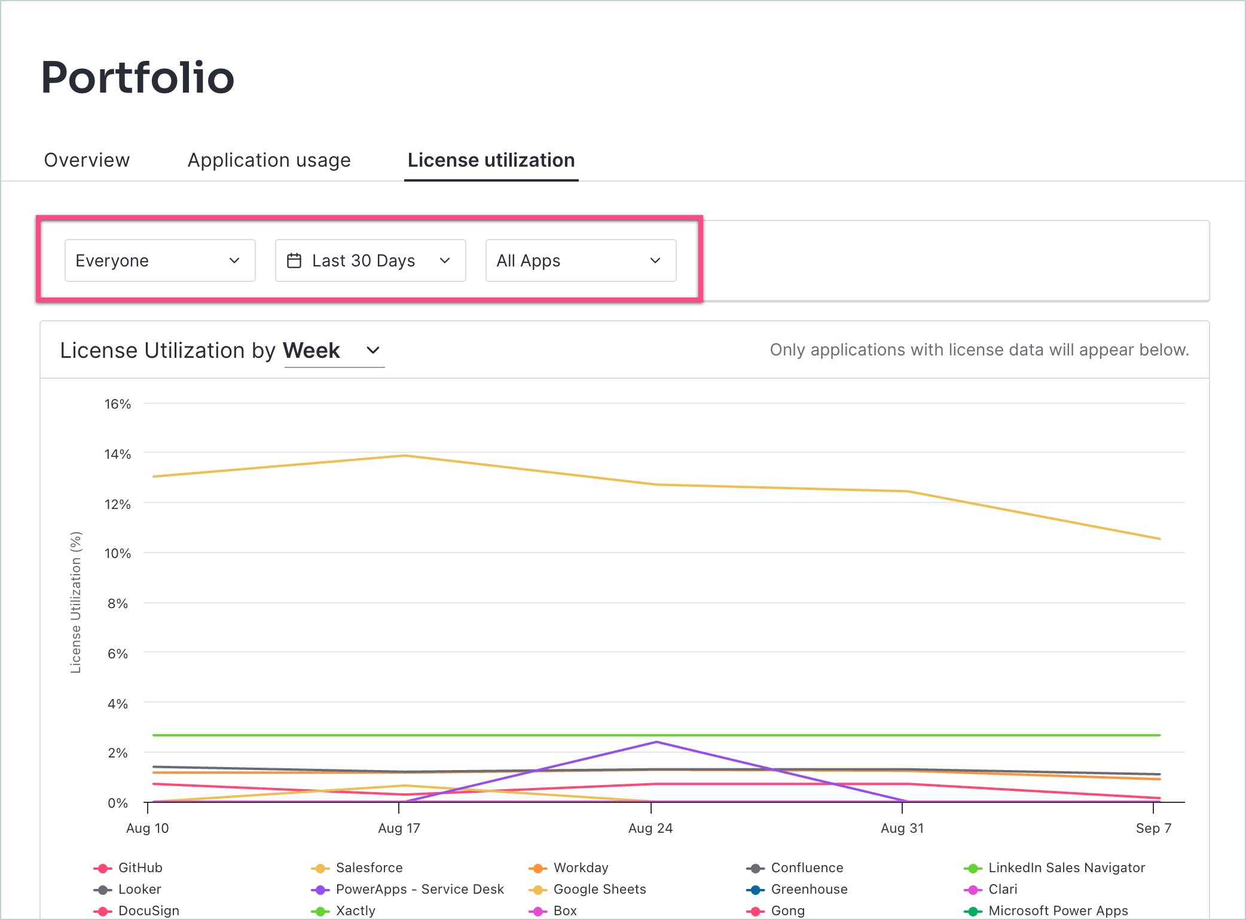Image resolution: width=1246 pixels, height=920 pixels.
Task: Click the Gong legend label
Action: pyautogui.click(x=787, y=910)
